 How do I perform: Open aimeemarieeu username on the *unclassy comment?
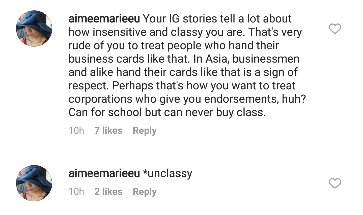pyautogui.click(x=104, y=173)
